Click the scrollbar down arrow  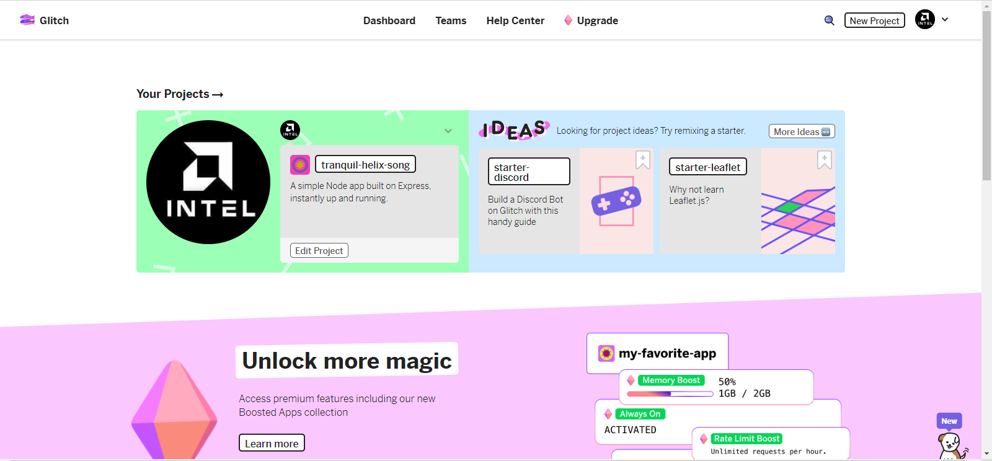click(x=986, y=454)
